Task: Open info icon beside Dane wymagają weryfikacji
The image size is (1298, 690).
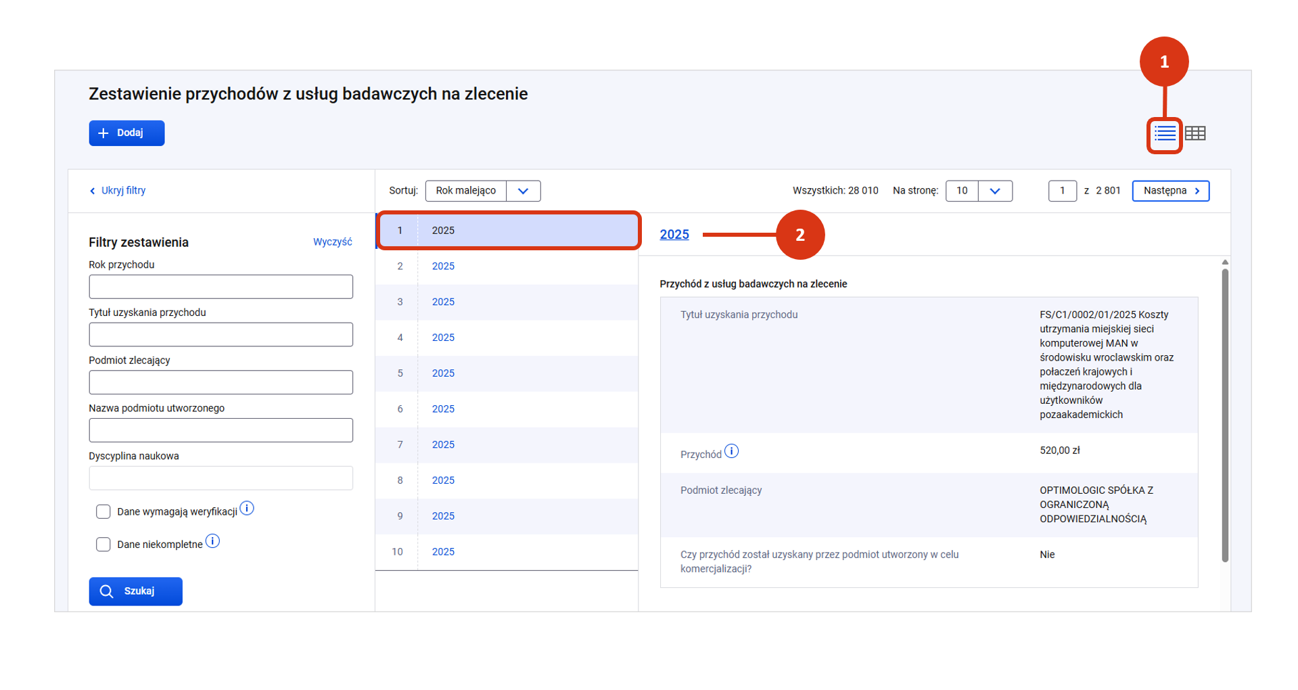Action: [x=247, y=508]
